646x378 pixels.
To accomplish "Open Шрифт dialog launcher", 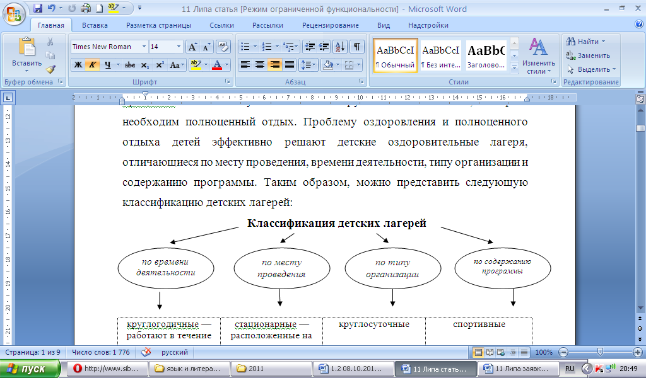I will click(227, 81).
